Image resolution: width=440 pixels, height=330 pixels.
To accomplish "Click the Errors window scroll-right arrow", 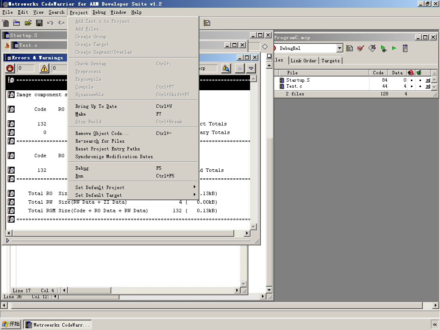I will click(247, 233).
